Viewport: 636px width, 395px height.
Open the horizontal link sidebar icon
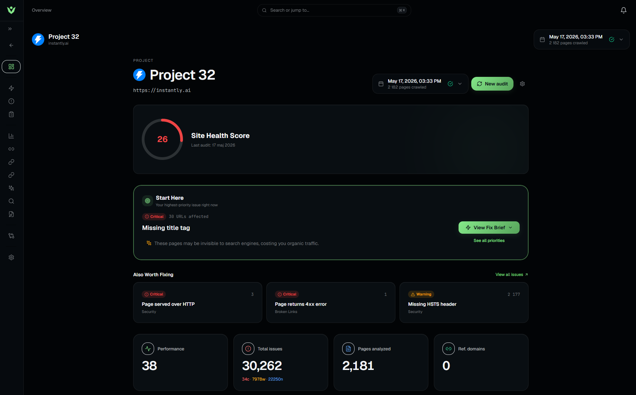pos(11,149)
